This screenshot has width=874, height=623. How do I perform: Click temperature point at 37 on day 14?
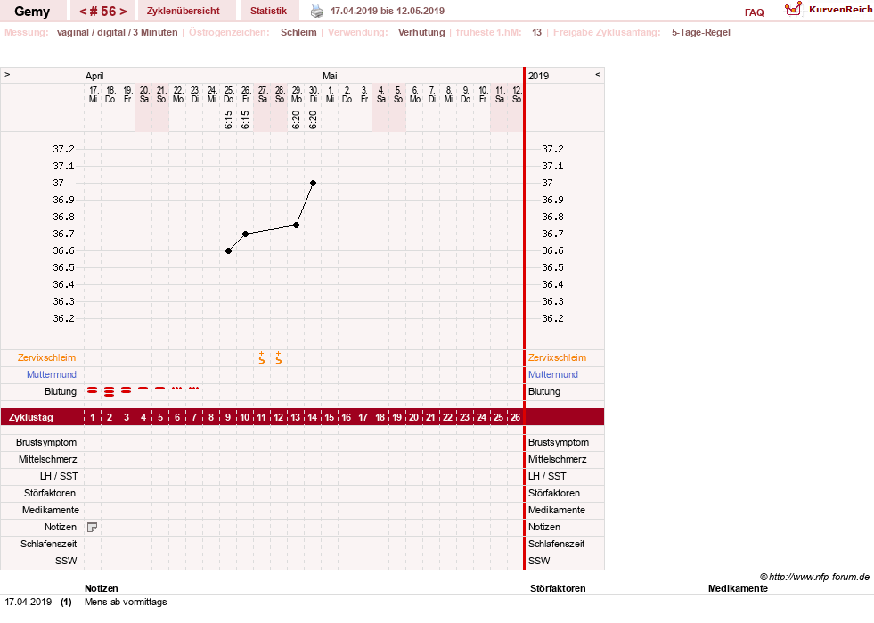(x=314, y=183)
